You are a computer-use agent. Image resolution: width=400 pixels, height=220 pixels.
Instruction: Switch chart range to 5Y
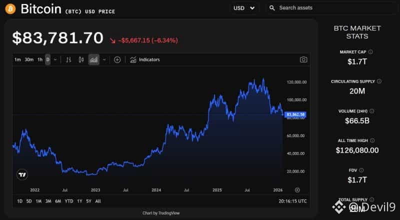(88, 201)
